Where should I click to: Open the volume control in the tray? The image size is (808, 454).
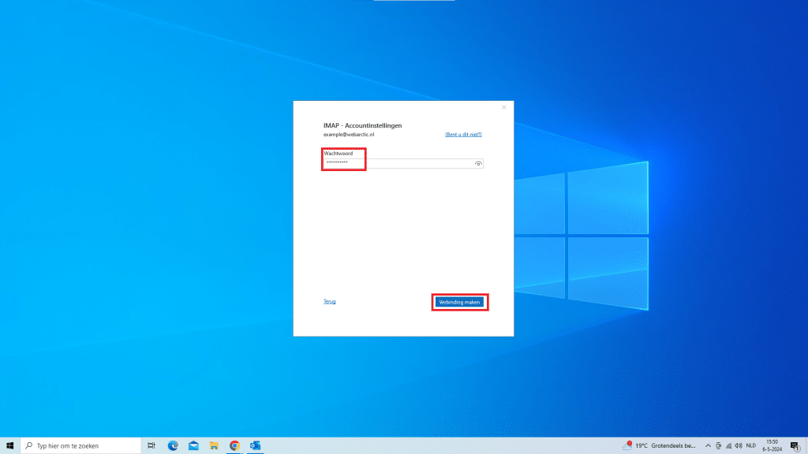(x=739, y=446)
